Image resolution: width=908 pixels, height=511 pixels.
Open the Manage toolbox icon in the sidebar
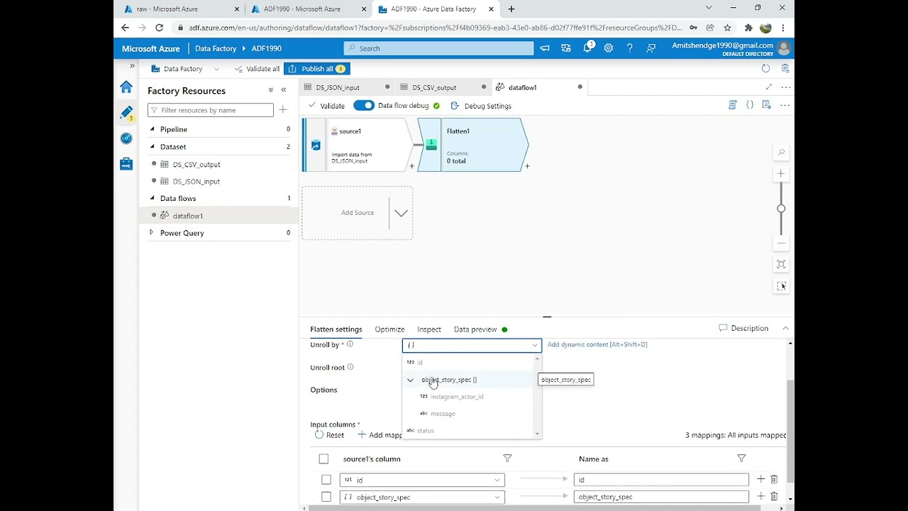point(126,164)
